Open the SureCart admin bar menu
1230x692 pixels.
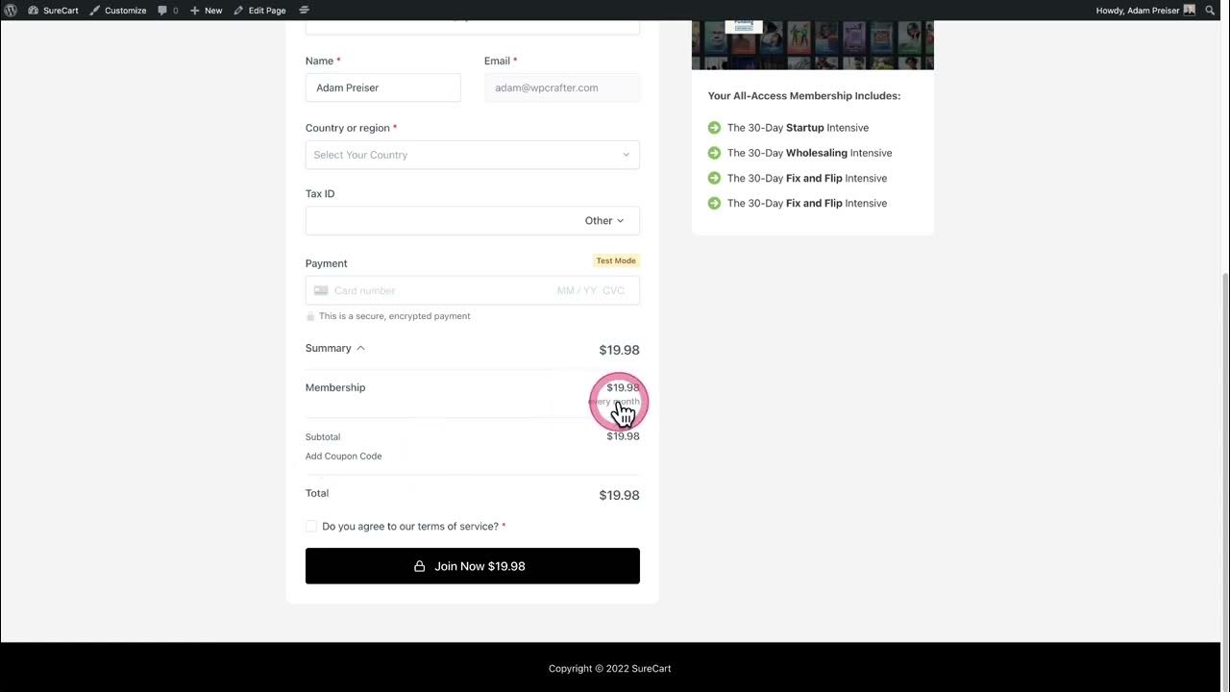point(53,10)
